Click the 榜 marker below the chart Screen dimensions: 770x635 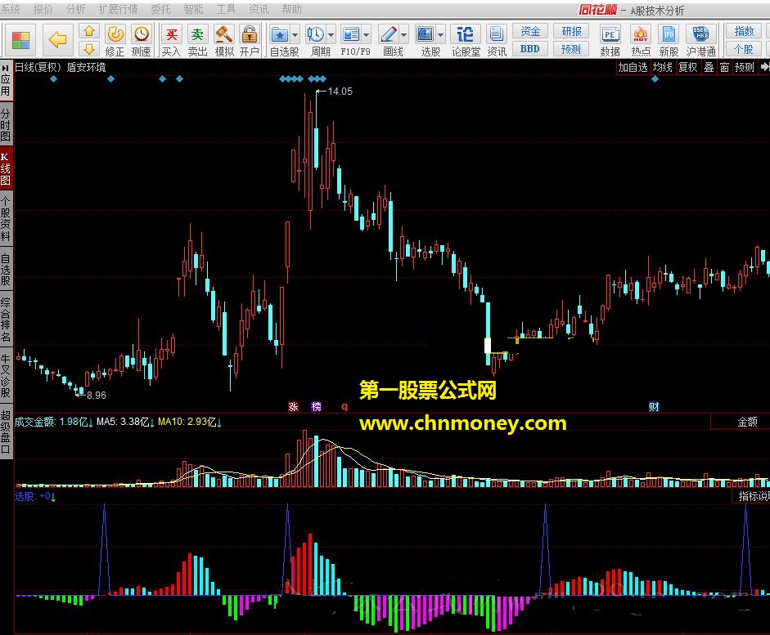[316, 406]
